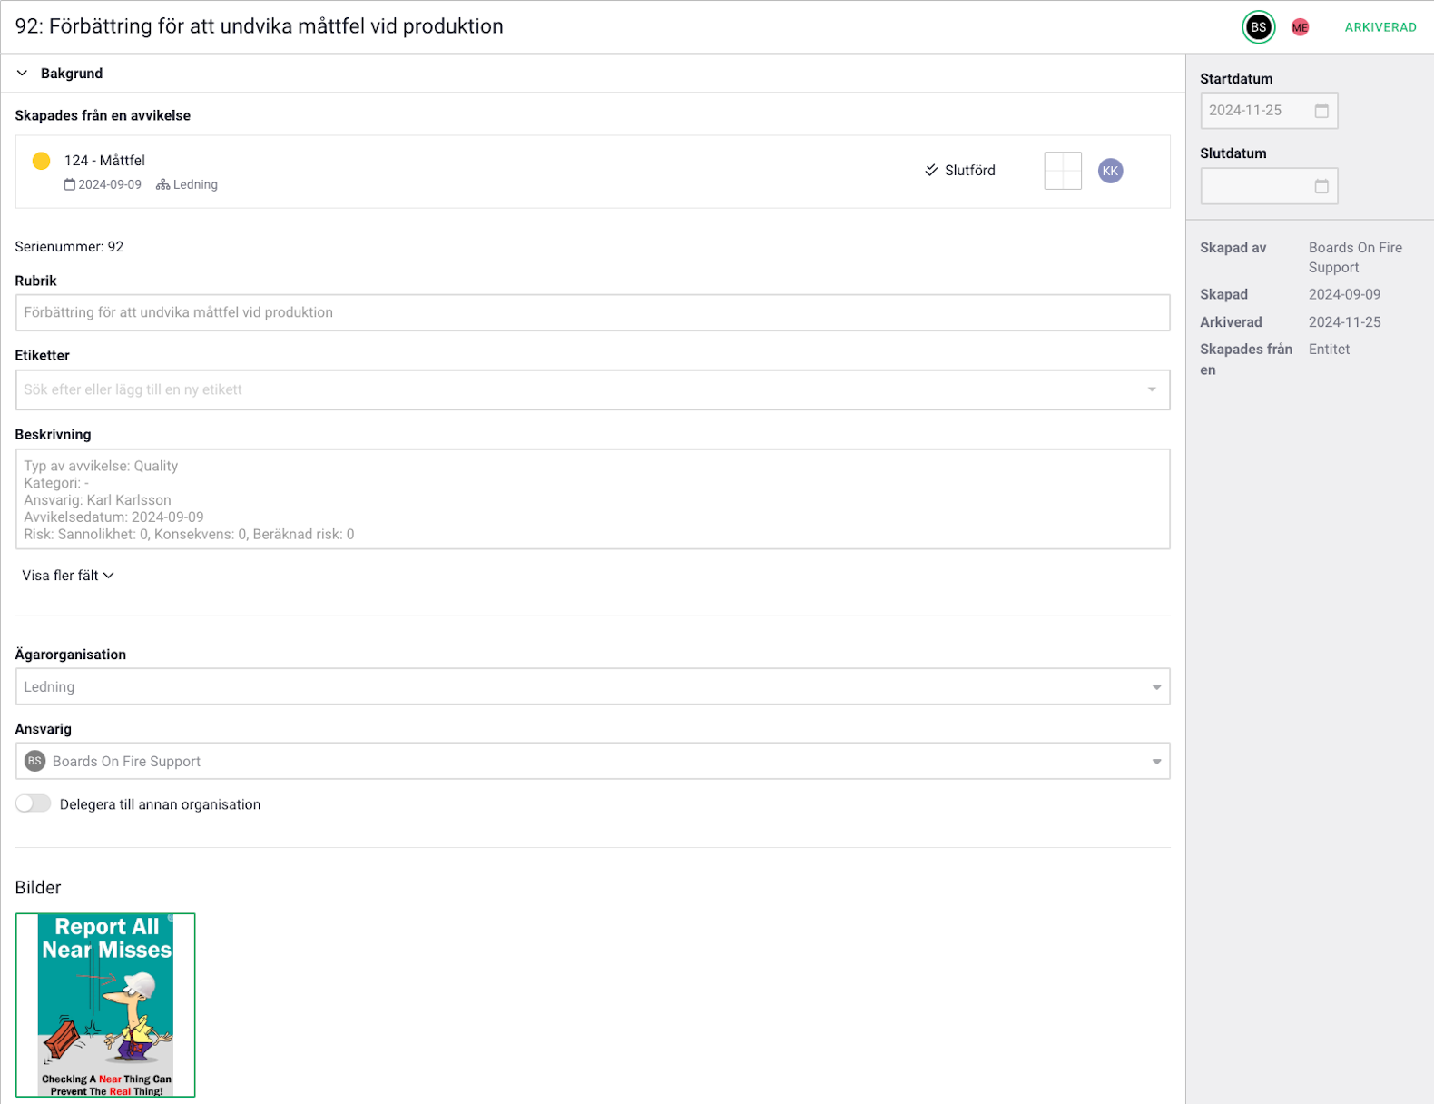Open the Slutdatum calendar picker icon
Screen dimensions: 1434x1104
tap(1321, 186)
